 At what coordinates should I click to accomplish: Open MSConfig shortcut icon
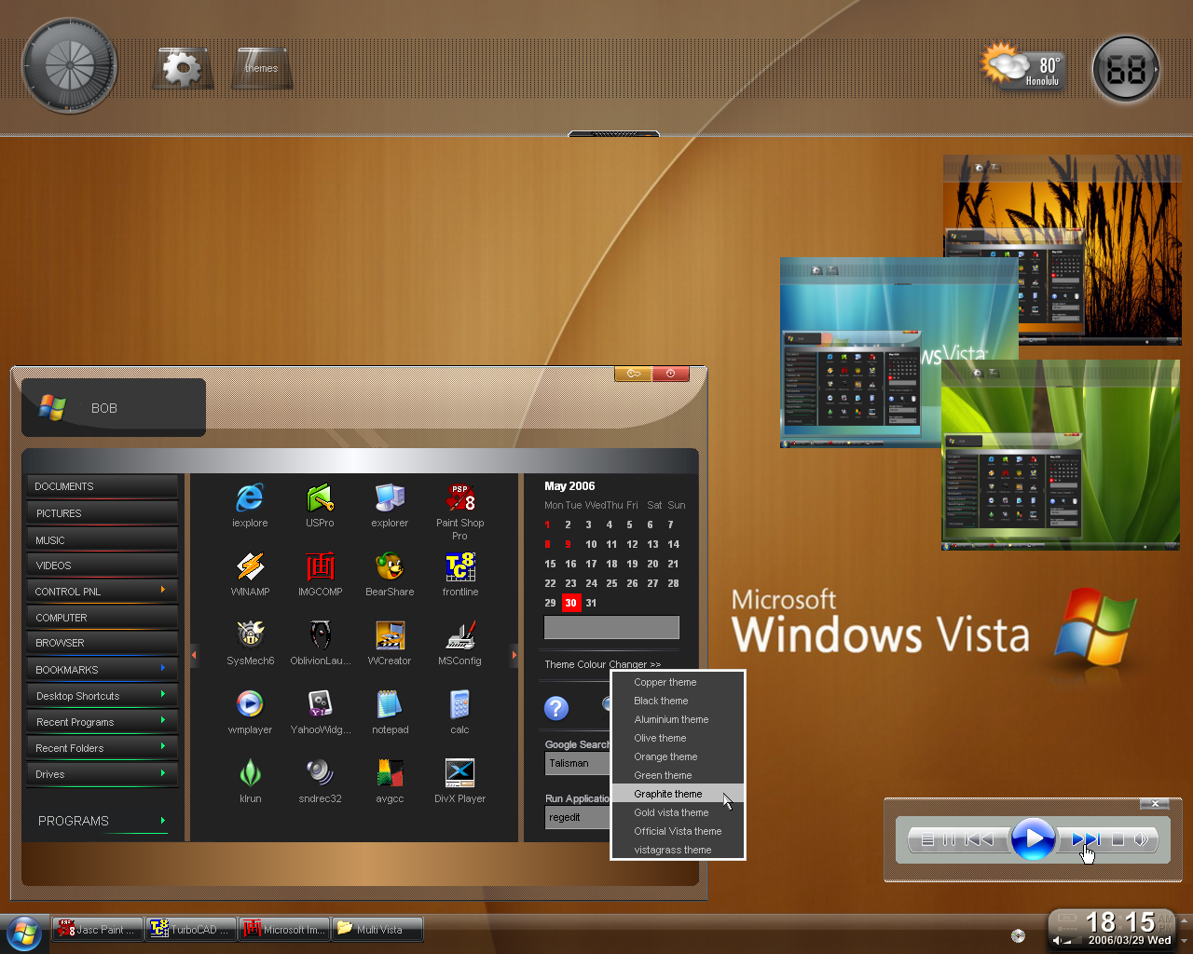[x=460, y=635]
